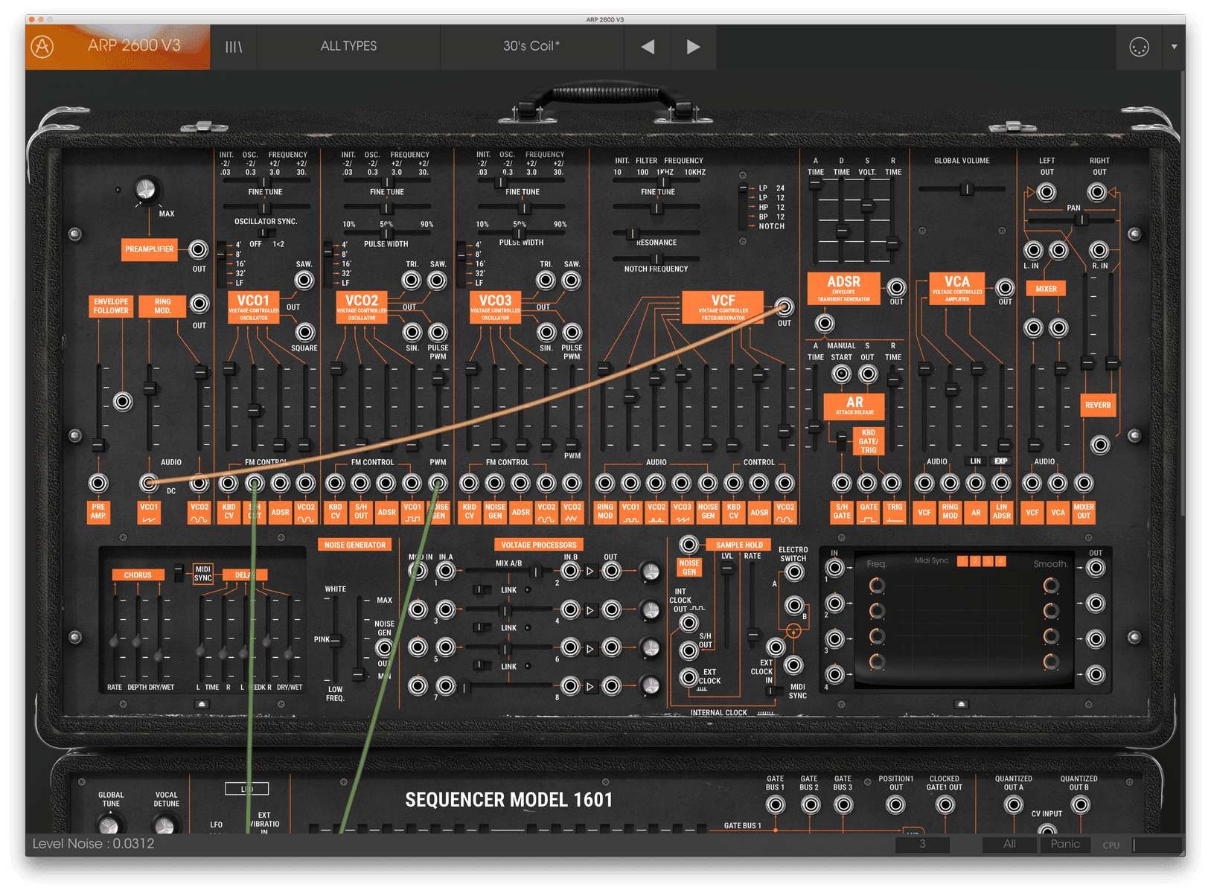1211x893 pixels.
Task: Click the next preset arrow
Action: (x=693, y=46)
